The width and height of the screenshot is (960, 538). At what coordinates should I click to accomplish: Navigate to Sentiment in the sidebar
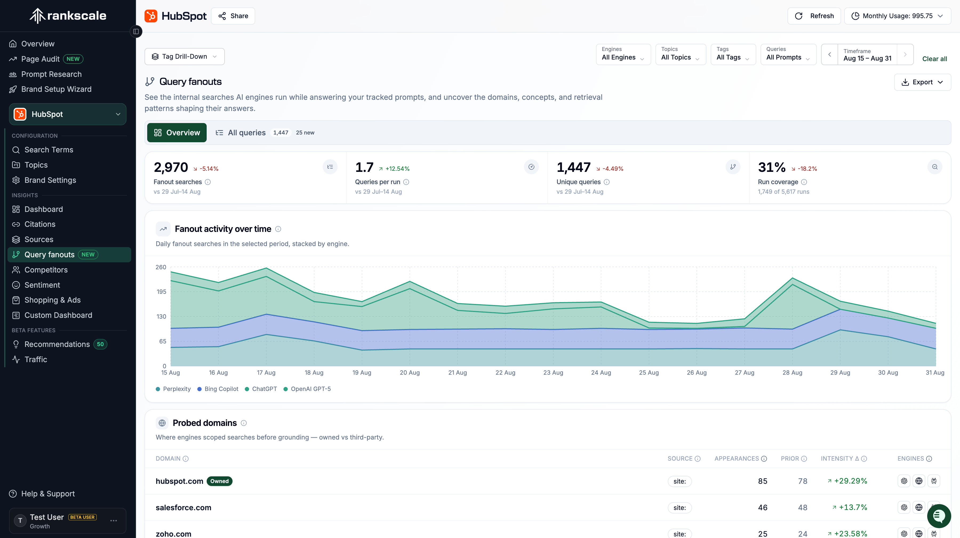click(x=69, y=285)
